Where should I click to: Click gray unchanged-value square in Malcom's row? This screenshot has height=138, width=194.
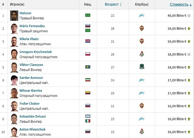click(x=189, y=16)
